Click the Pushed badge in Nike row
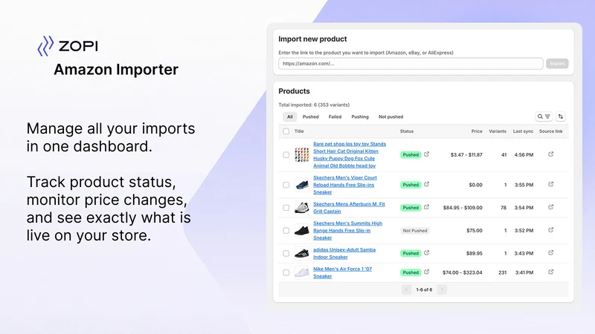This screenshot has width=595, height=334. [x=411, y=272]
